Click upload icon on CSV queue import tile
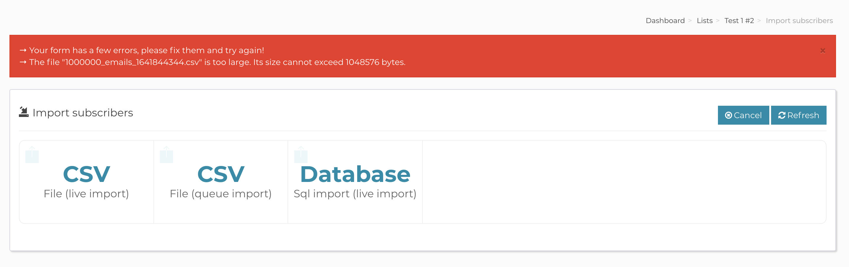Viewport: 849px width, 267px height. 166,154
